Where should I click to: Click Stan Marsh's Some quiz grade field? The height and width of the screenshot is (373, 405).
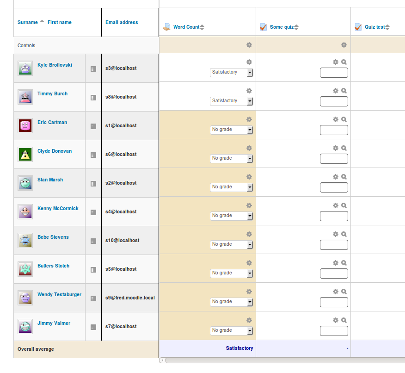click(x=334, y=187)
